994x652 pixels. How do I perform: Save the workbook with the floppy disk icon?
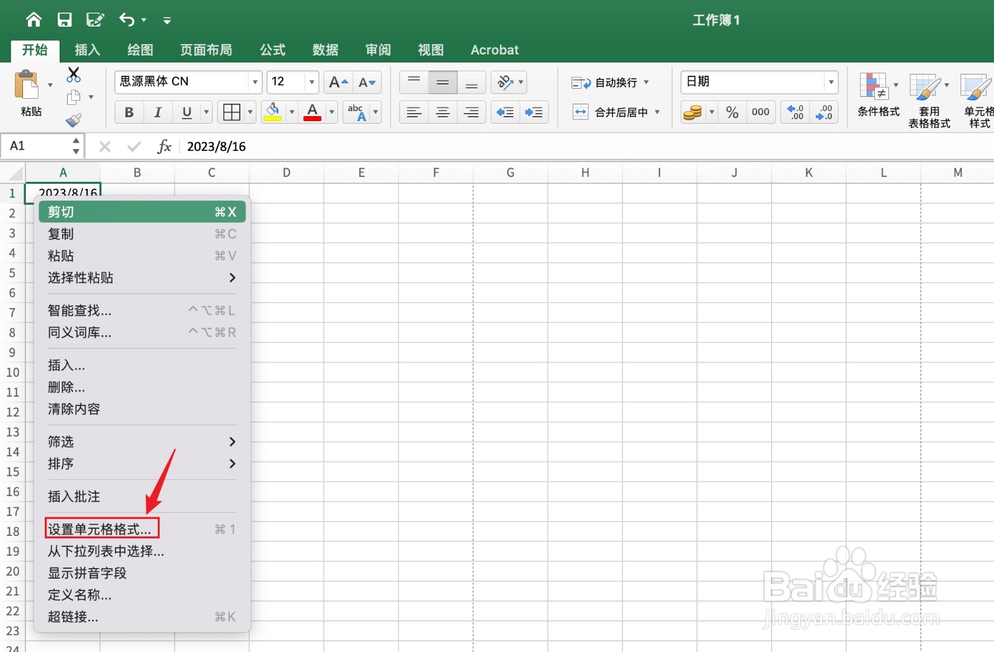65,20
